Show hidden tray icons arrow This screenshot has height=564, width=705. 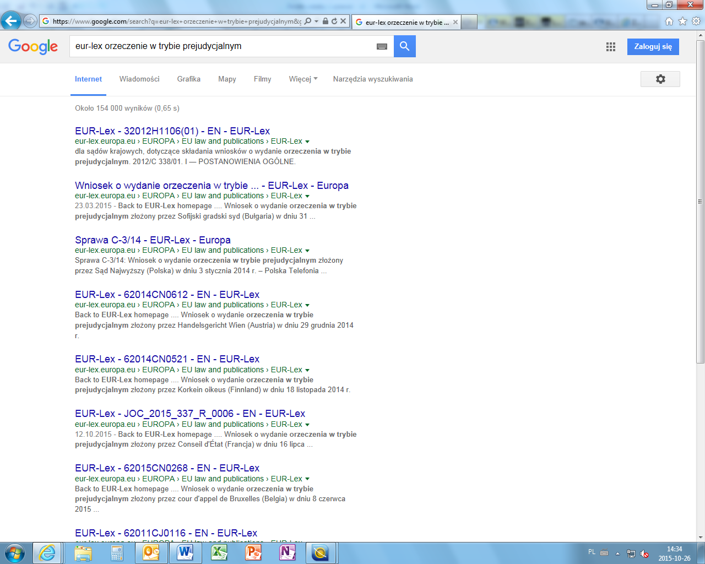point(617,554)
